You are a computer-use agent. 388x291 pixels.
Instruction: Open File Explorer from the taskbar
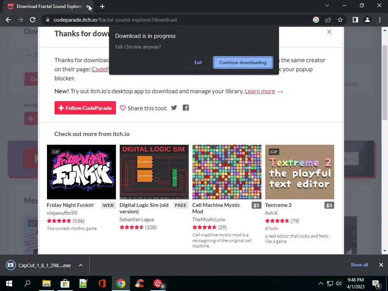46,283
